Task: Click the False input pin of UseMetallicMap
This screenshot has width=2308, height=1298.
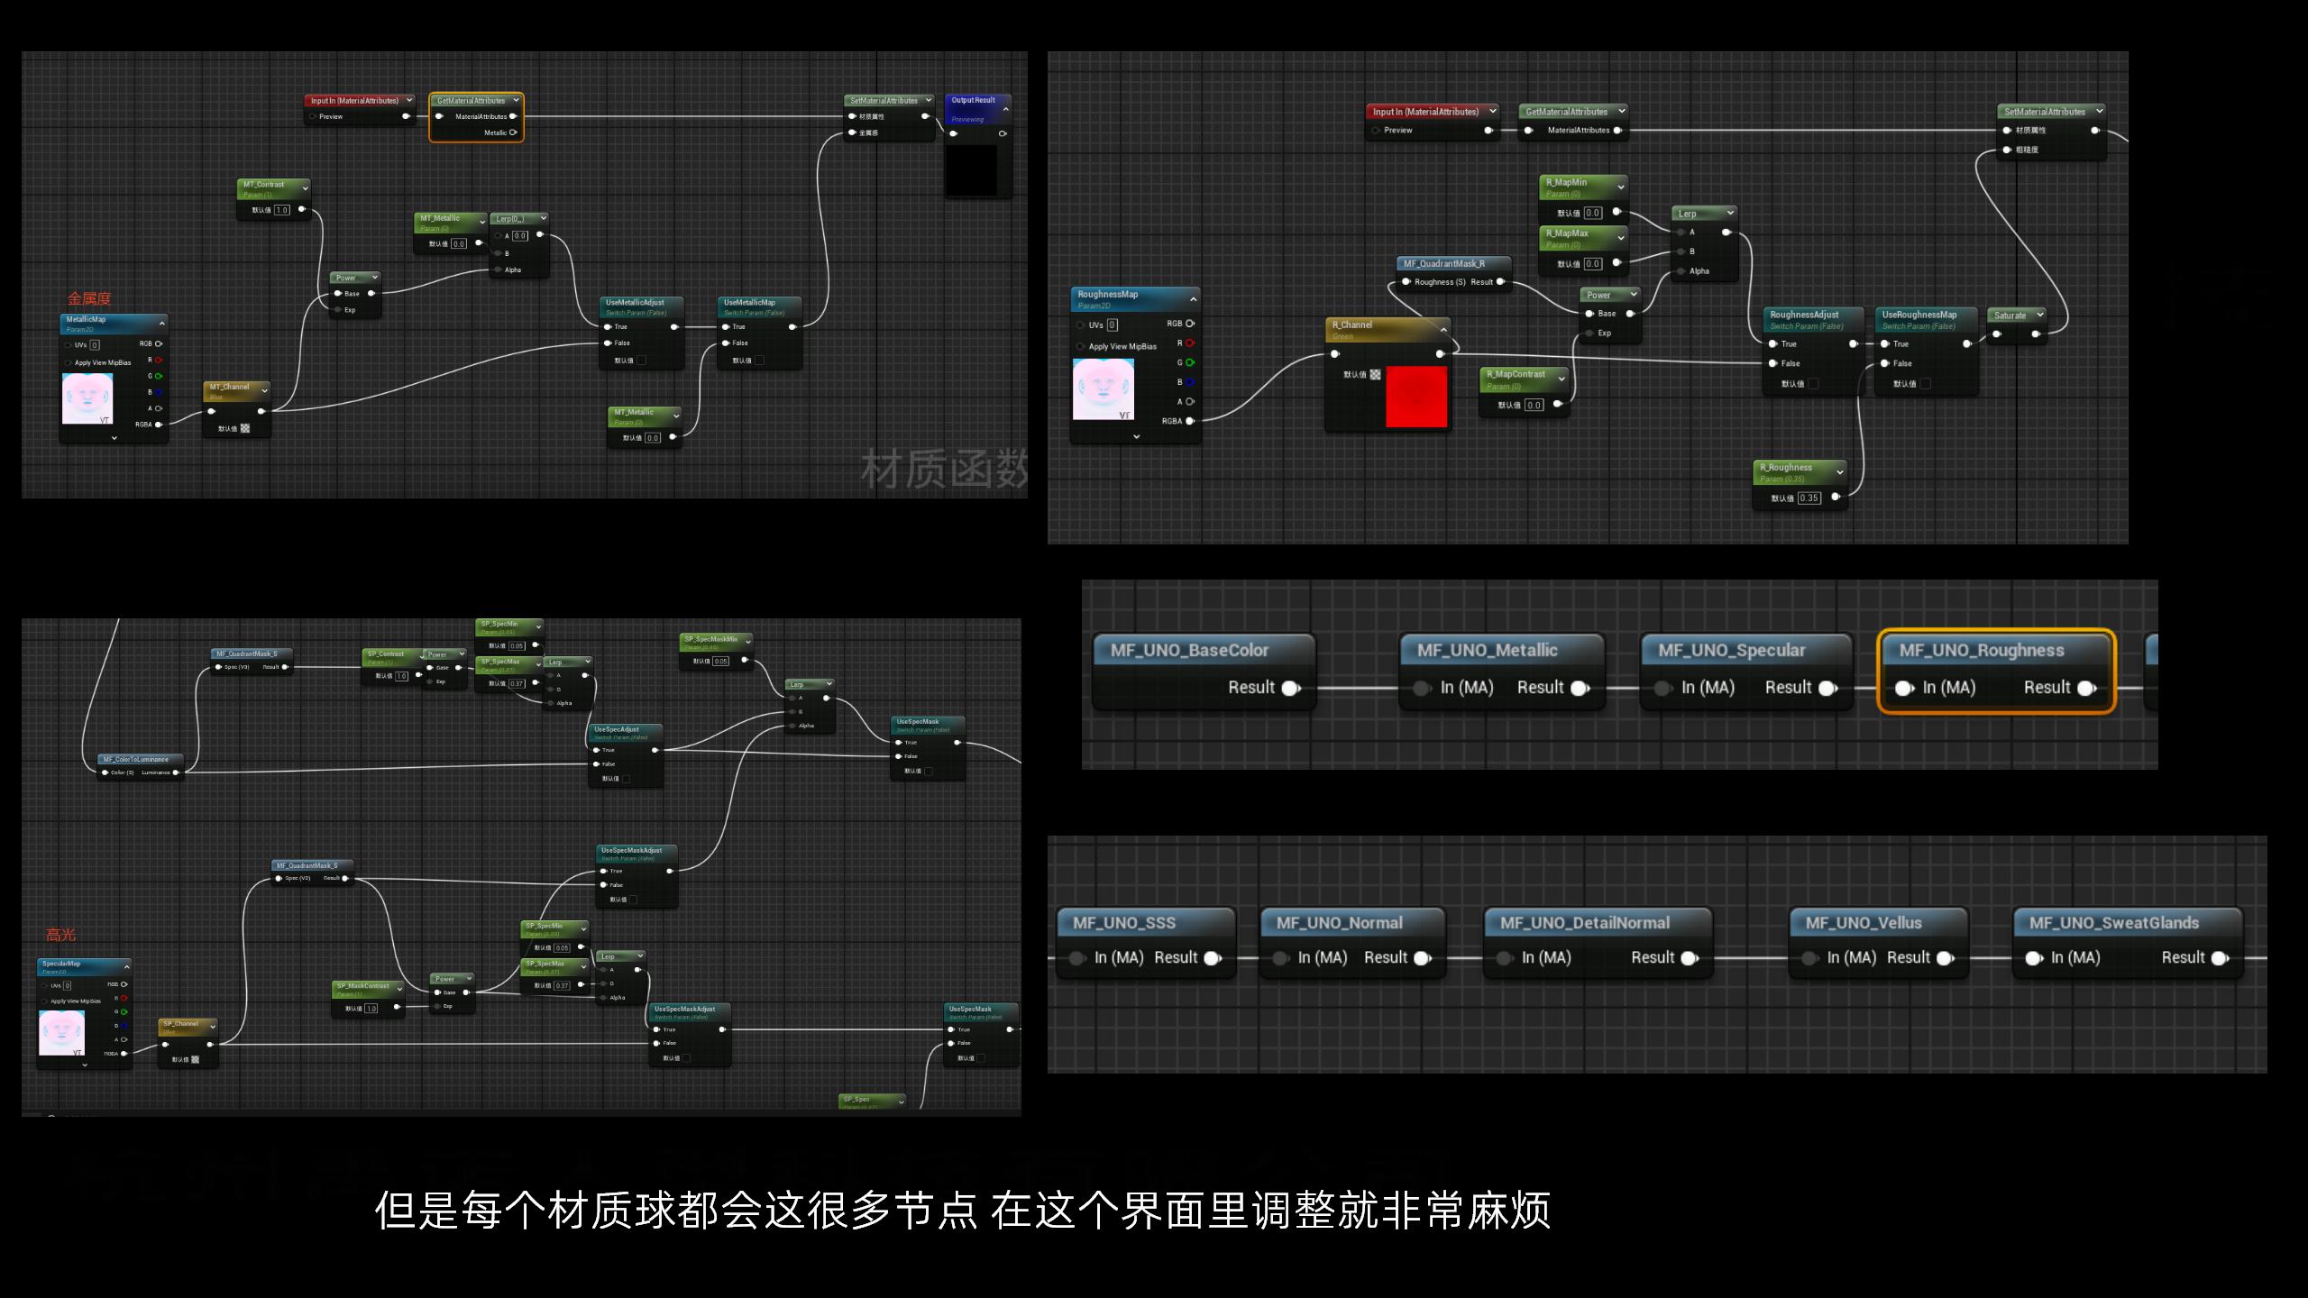Action: click(x=727, y=343)
